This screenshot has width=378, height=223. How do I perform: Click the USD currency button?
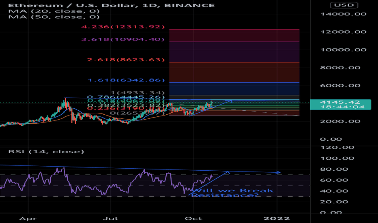[344, 5]
